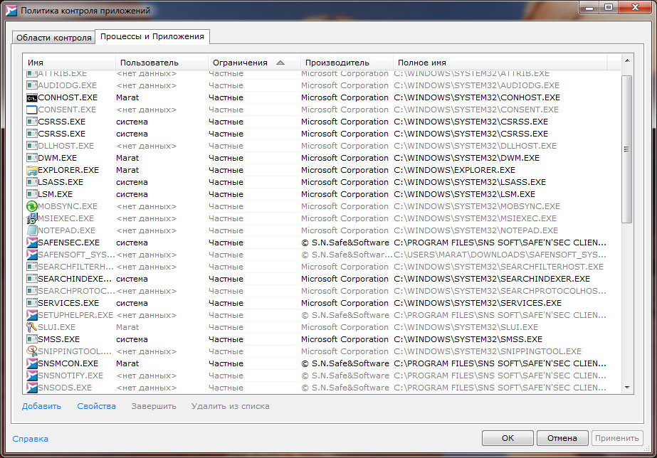Screen dimensions: 657x458
Task: Click the DWM.EXE process icon
Action: (32, 159)
